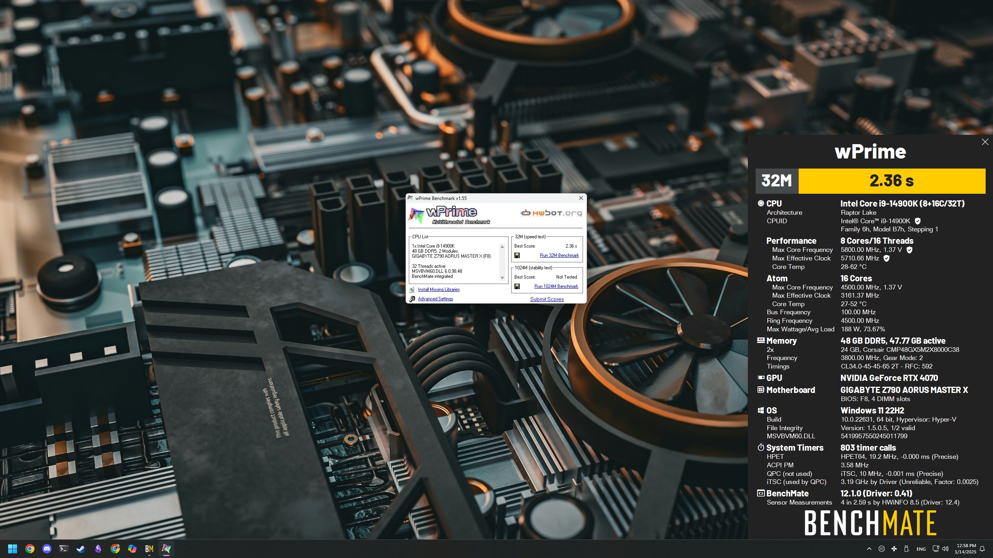Launch Steam from the taskbar
Image resolution: width=993 pixels, height=558 pixels.
tap(81, 549)
